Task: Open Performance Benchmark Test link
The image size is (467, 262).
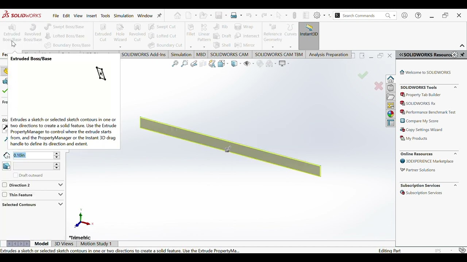Action: [x=431, y=112]
